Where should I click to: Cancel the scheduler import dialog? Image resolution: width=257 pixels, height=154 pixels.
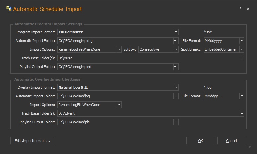coord(232,141)
